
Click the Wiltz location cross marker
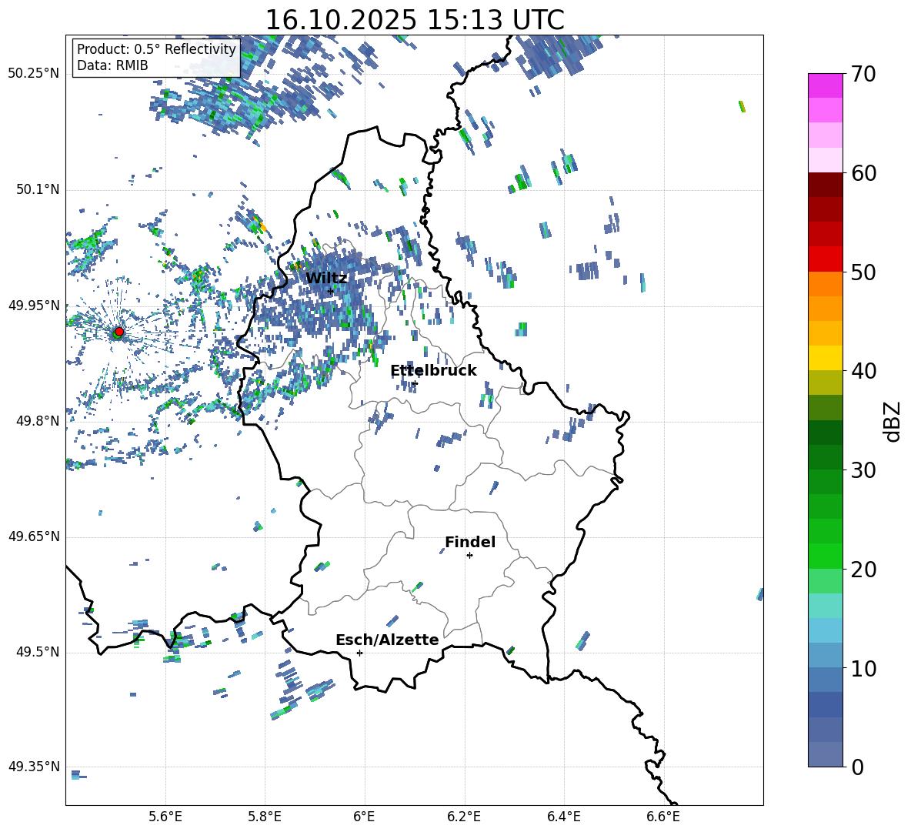331,291
